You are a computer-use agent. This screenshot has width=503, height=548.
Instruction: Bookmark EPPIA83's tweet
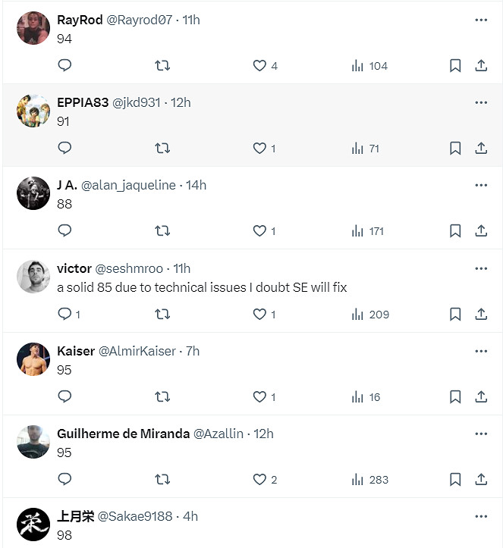pos(455,149)
